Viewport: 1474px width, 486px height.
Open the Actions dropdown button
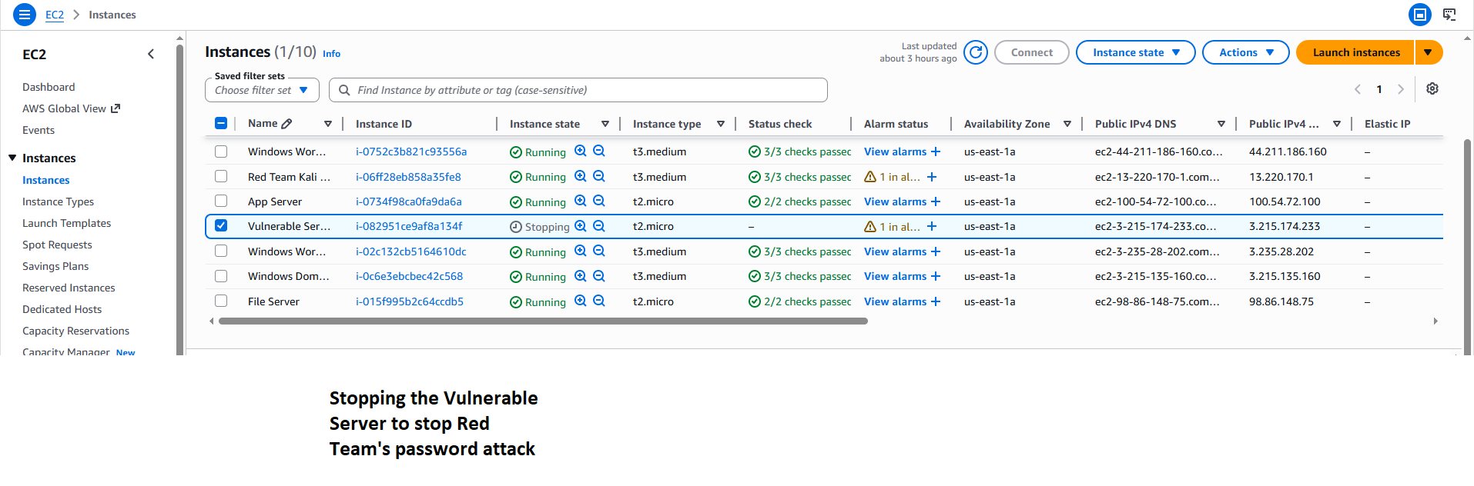(x=1245, y=52)
